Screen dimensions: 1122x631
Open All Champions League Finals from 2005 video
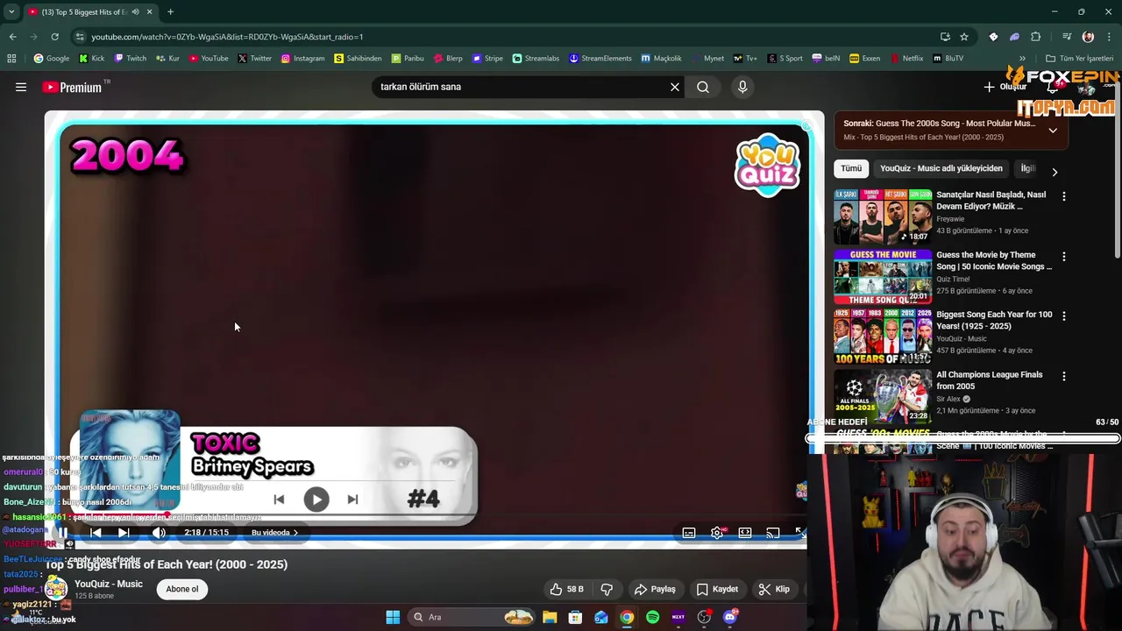click(883, 396)
